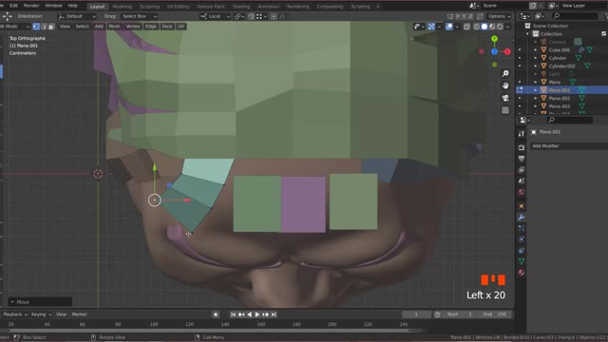Viewport: 608px width, 342px height.
Task: Open the Render properties tab
Action: [x=522, y=147]
